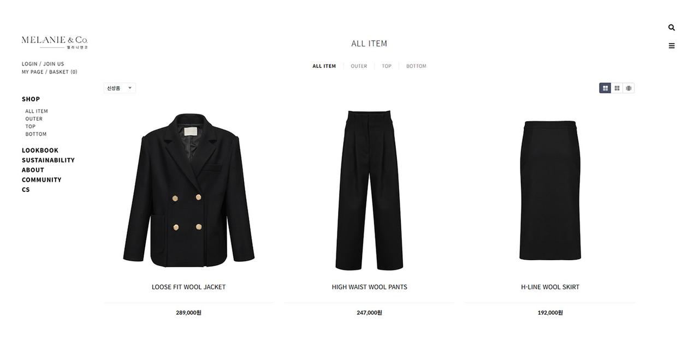Click the Melanie & Co. logo

tap(55, 42)
